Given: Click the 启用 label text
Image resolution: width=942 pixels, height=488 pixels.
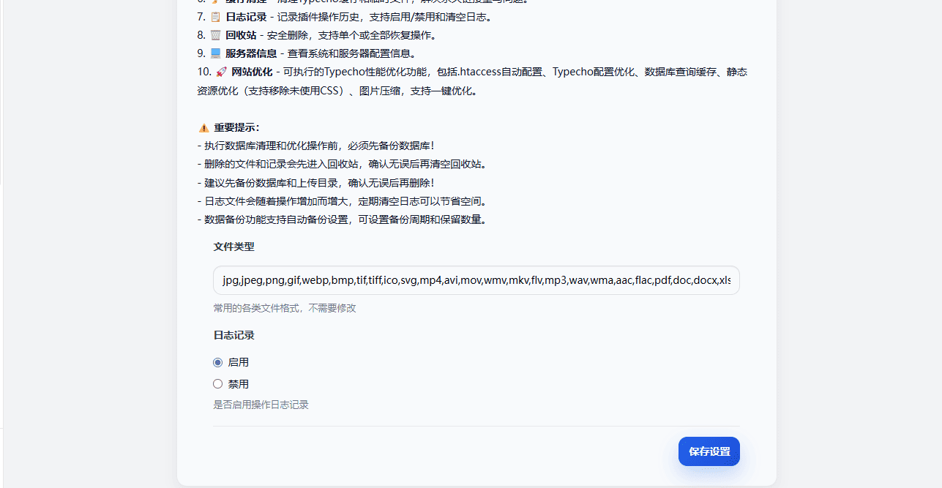Looking at the screenshot, I should [239, 362].
